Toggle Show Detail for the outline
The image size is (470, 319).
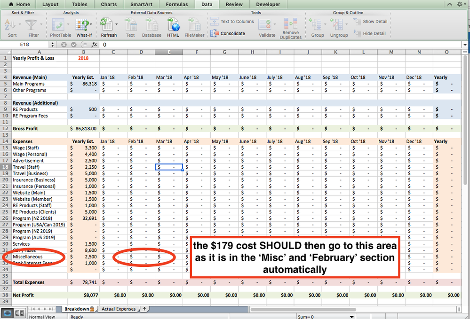(x=371, y=21)
